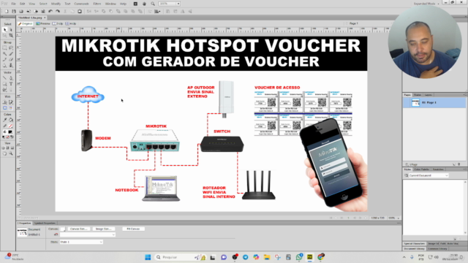Select the Pointer tool
The height and width of the screenshot is (263, 468).
pos(5,30)
